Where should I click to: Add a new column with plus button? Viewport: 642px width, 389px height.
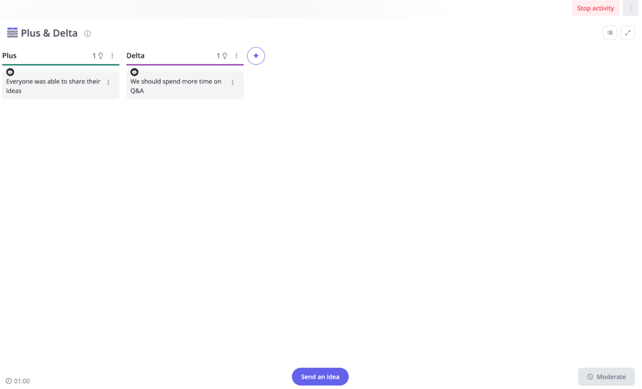pos(256,56)
